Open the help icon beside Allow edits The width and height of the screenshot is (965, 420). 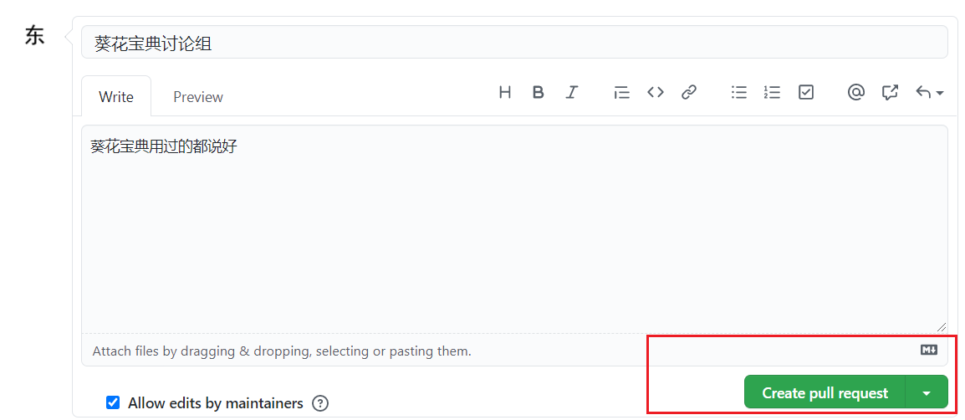[320, 403]
